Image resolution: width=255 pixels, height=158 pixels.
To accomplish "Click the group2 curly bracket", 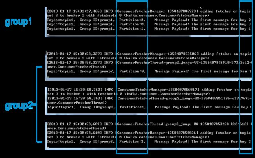I will (39, 104).
